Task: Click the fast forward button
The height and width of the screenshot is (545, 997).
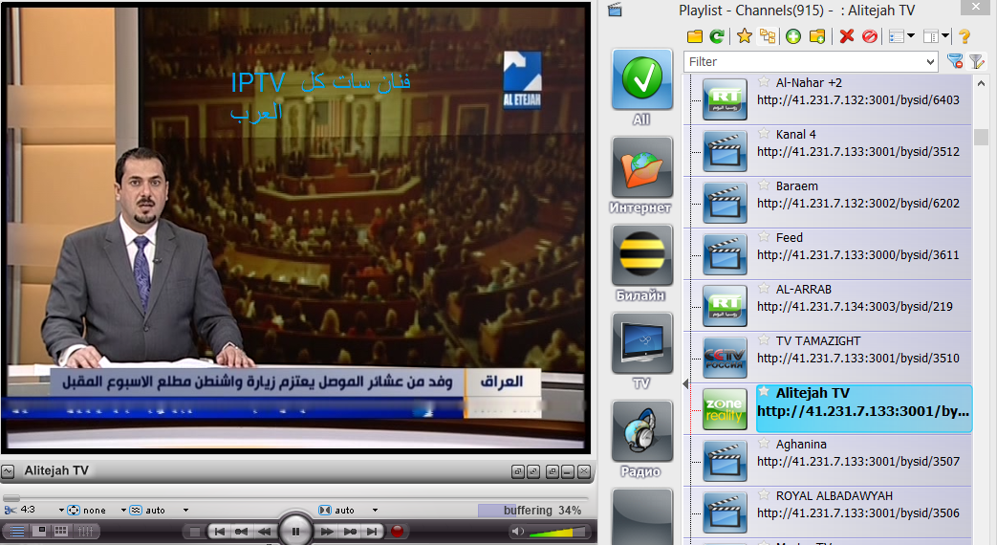Action: (327, 531)
